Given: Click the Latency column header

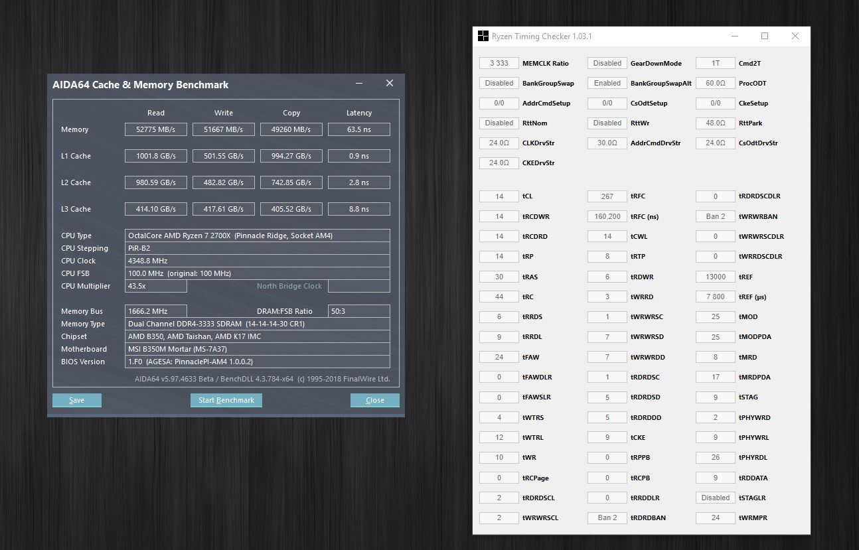Looking at the screenshot, I should click(359, 113).
